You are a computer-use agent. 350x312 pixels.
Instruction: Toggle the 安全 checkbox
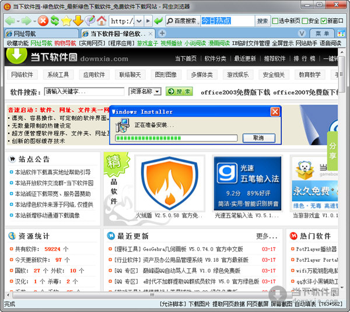pyautogui.click(x=304, y=21)
